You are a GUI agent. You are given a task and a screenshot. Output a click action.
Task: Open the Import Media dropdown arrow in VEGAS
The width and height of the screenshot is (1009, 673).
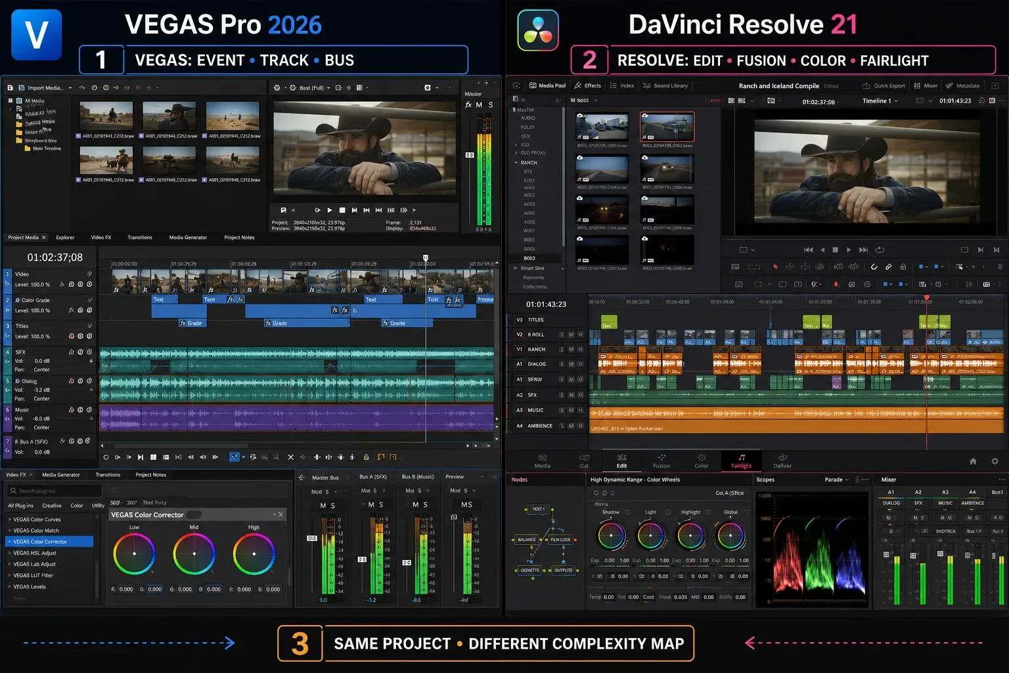[x=70, y=88]
